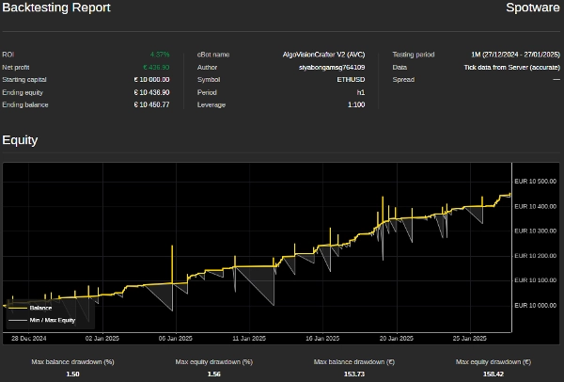The height and width of the screenshot is (382, 564).
Task: Click the green Net profit amount
Action: point(155,68)
